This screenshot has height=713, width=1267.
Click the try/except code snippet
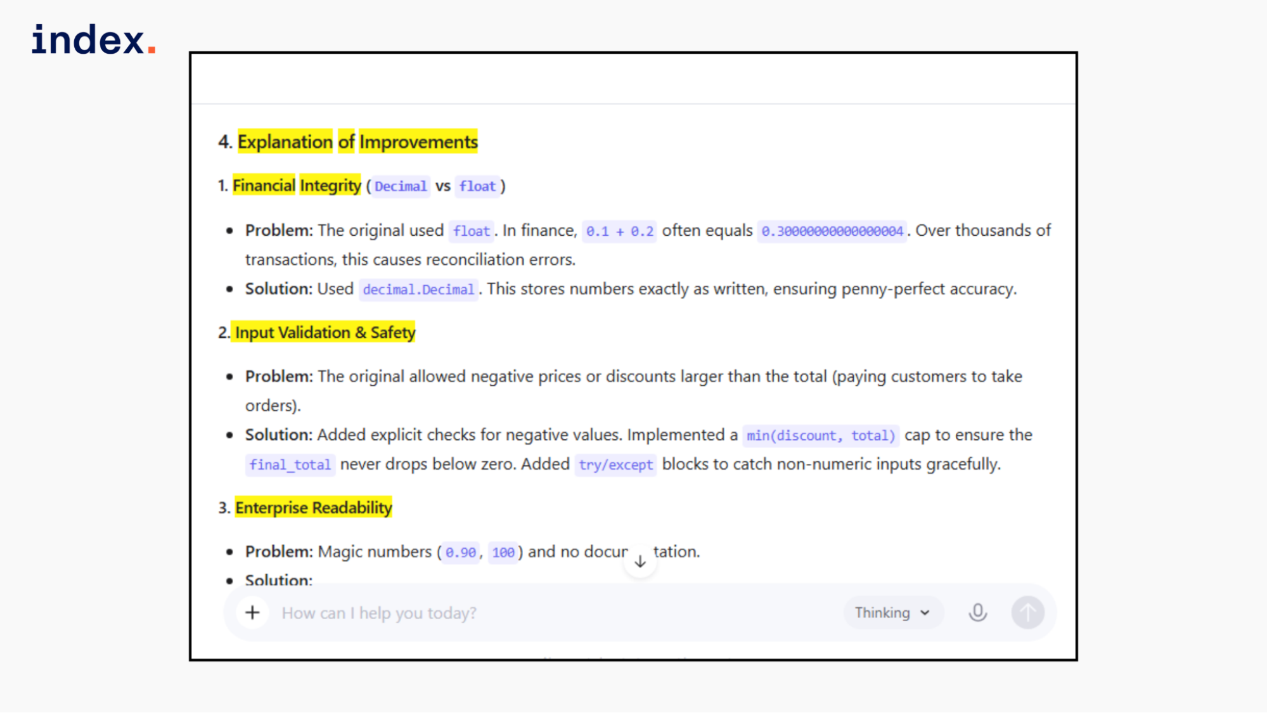[x=615, y=465]
